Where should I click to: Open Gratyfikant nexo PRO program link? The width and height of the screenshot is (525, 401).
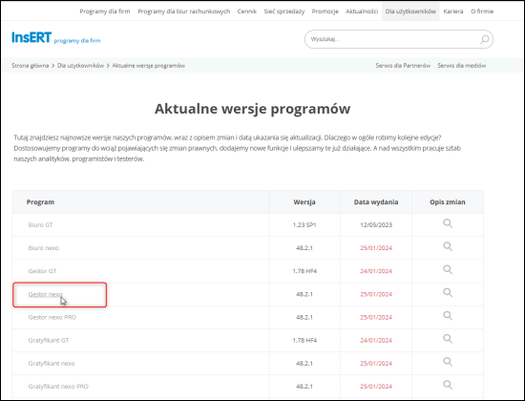click(58, 387)
